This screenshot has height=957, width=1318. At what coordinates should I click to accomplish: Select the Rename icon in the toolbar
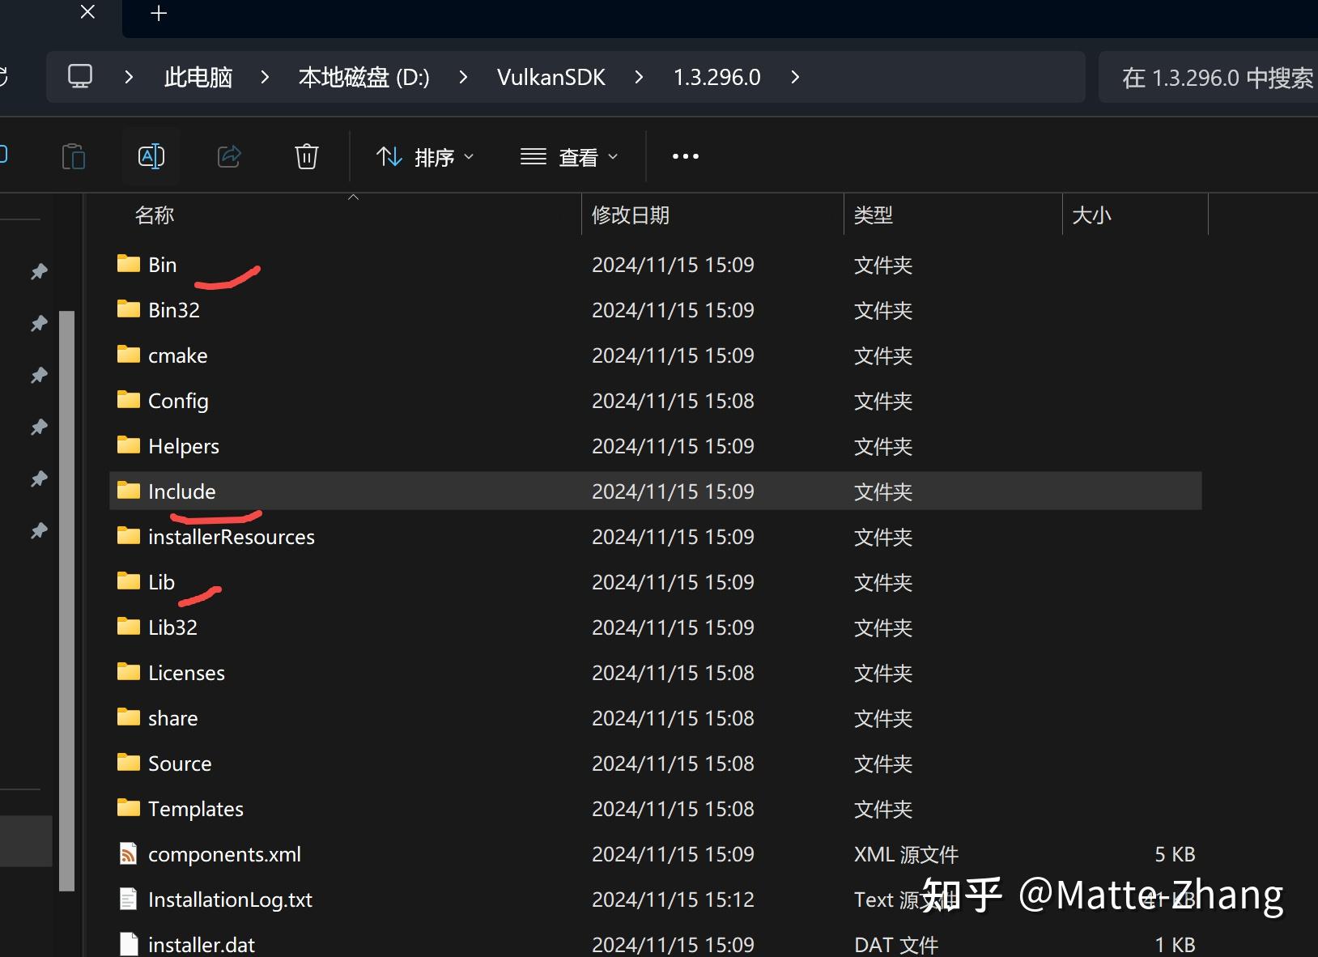pyautogui.click(x=151, y=156)
